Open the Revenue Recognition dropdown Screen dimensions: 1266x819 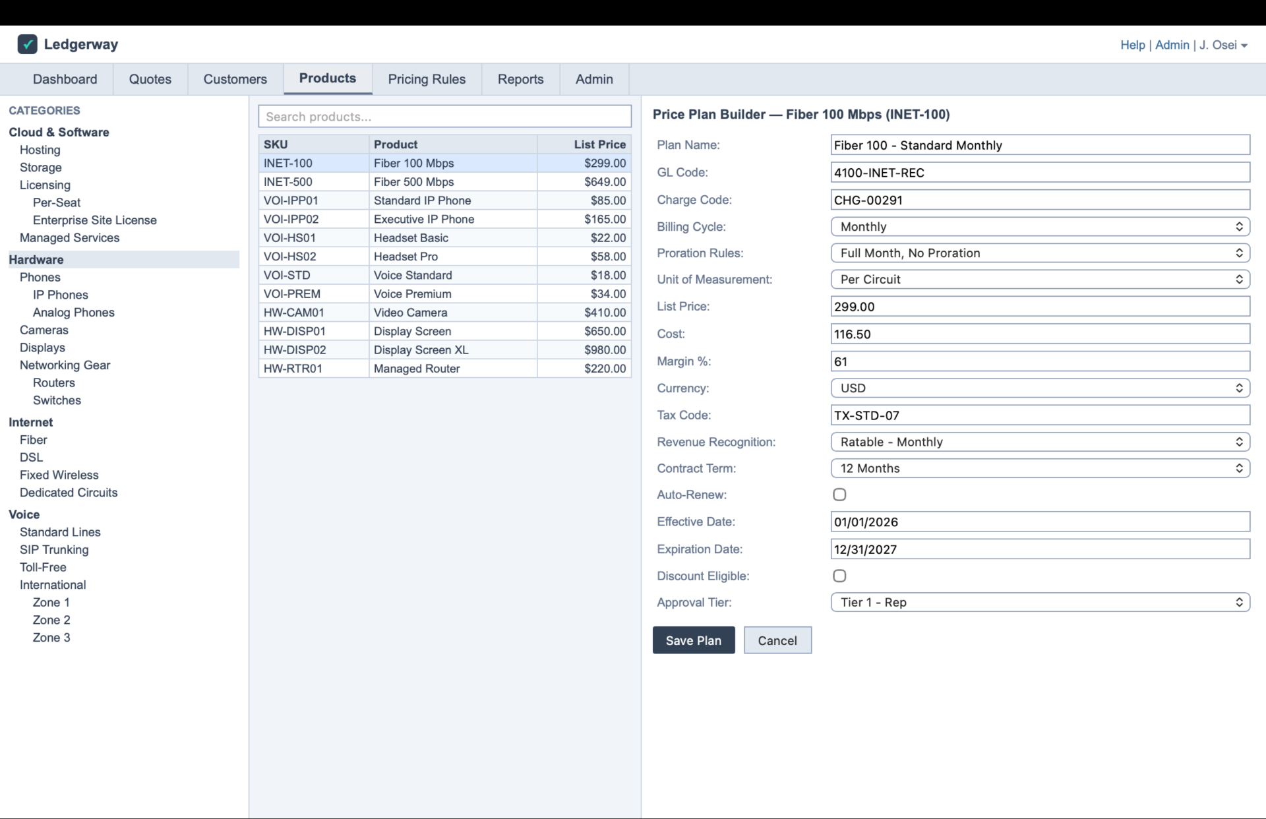pos(1040,442)
